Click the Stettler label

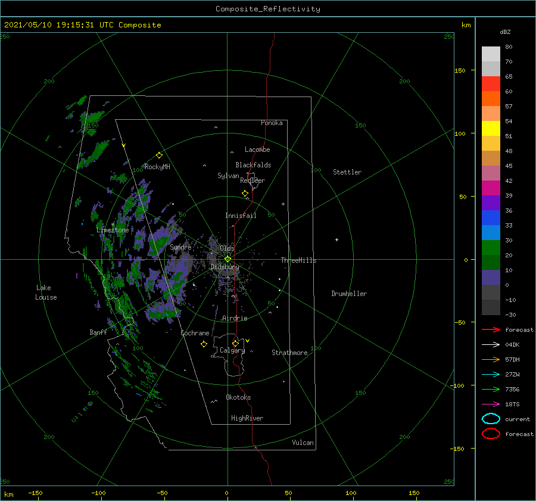pyautogui.click(x=347, y=172)
